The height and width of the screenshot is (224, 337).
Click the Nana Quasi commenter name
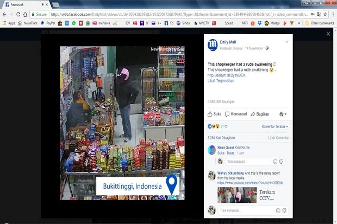(226, 148)
